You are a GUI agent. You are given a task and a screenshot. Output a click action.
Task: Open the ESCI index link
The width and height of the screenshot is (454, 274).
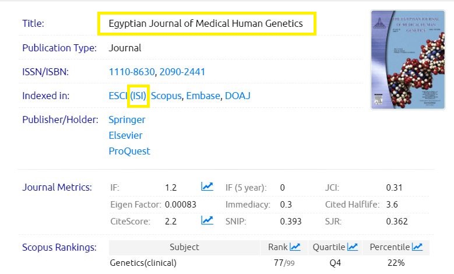pos(118,96)
